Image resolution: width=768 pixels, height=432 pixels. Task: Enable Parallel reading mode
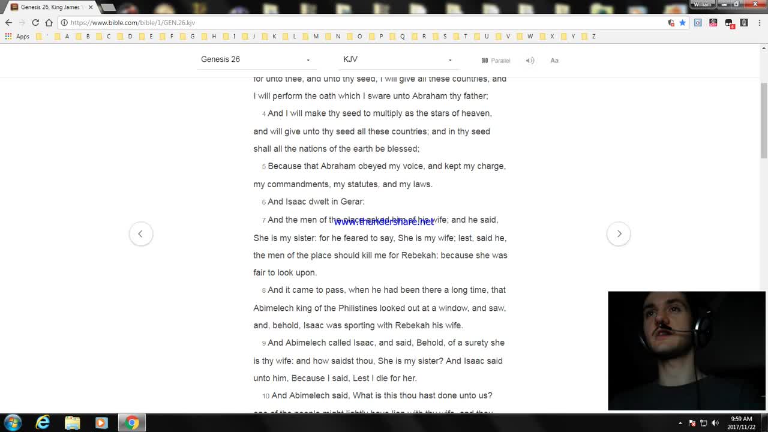pos(496,60)
